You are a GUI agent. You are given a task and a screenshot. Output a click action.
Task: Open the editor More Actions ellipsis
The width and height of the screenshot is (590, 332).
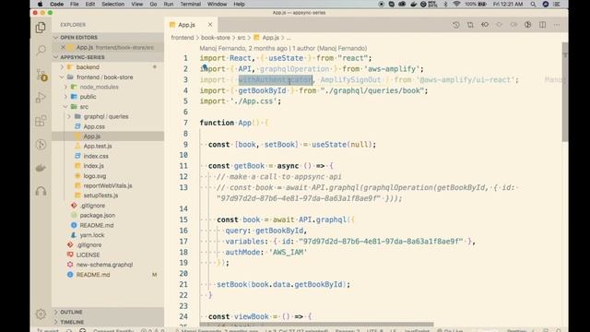click(557, 25)
